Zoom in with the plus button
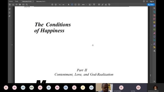Screen dimensions: 164x92 [79, 5]
